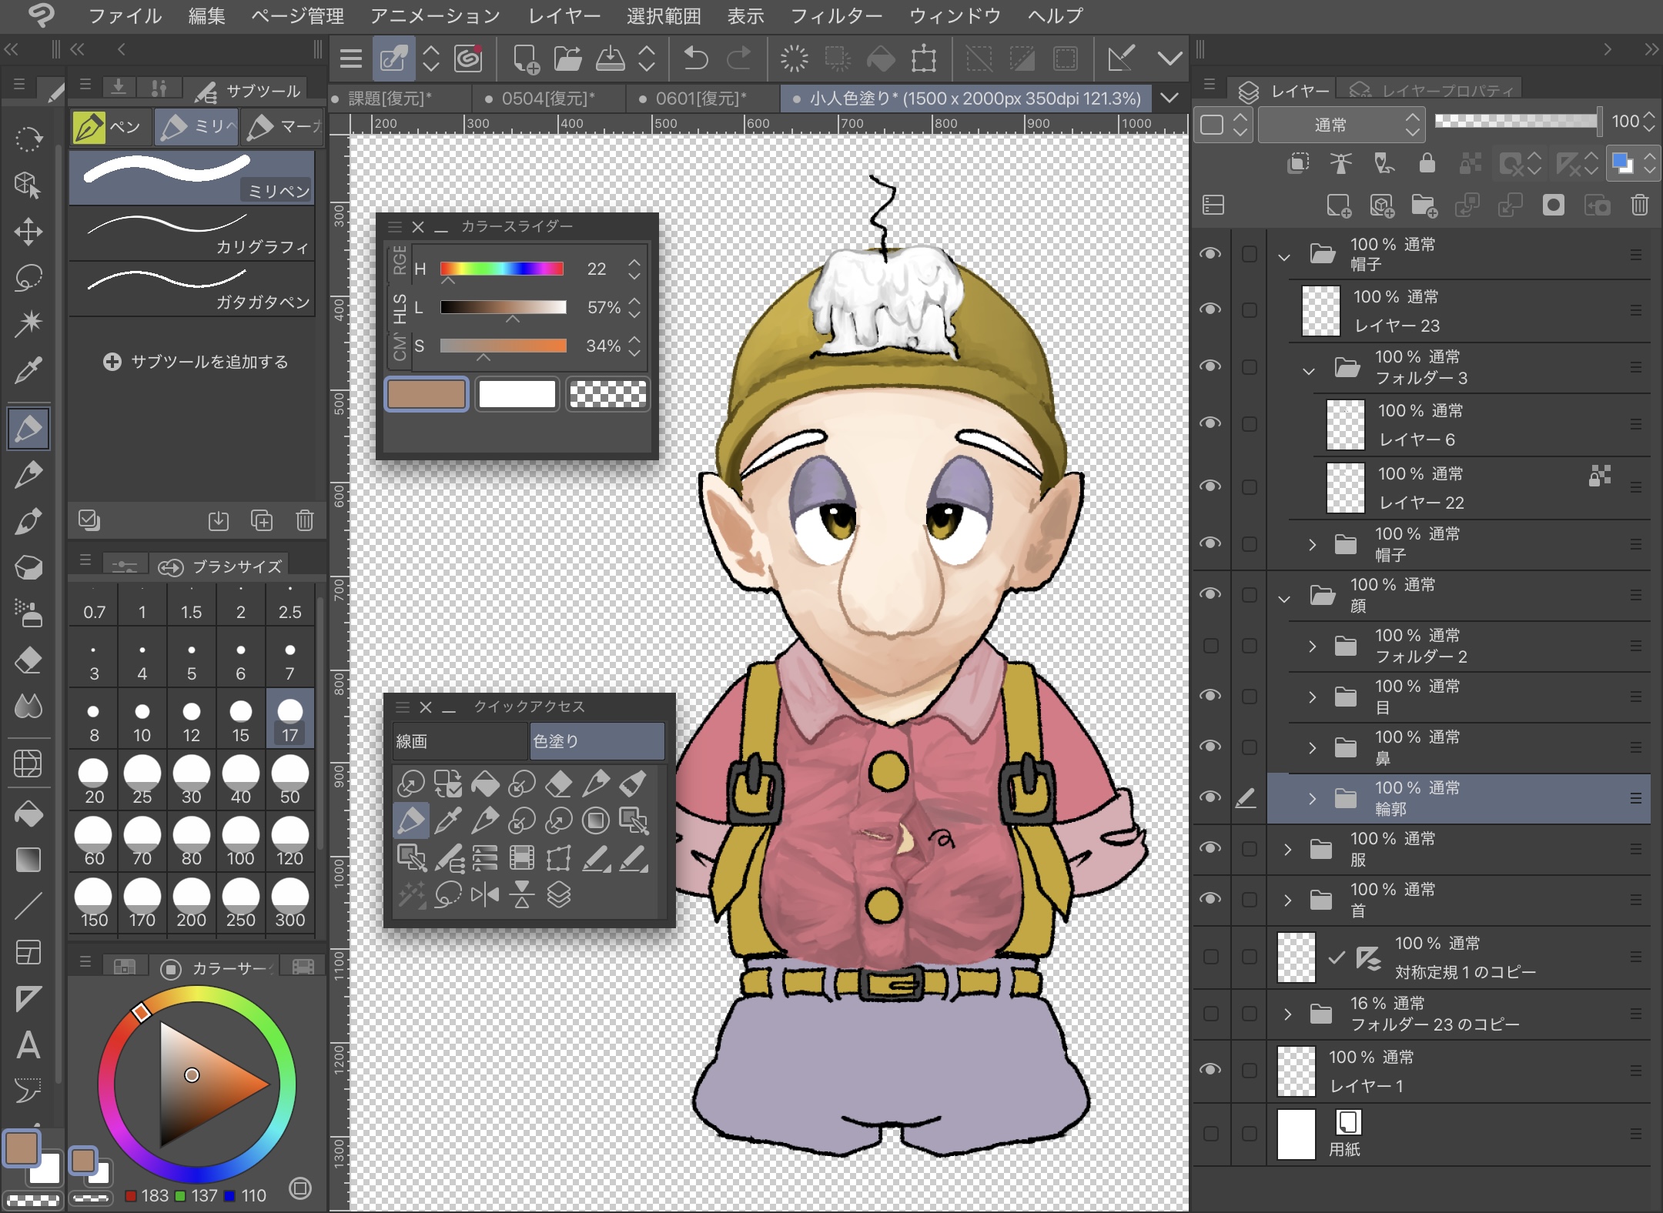
Task: Click the white color swatch in the color slider panel
Action: click(516, 393)
